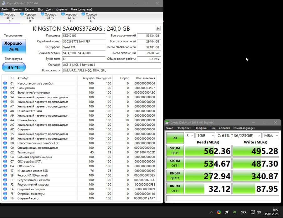Select disk C: tab with 45 °C
The image size is (283, 218).
tap(10, 18)
